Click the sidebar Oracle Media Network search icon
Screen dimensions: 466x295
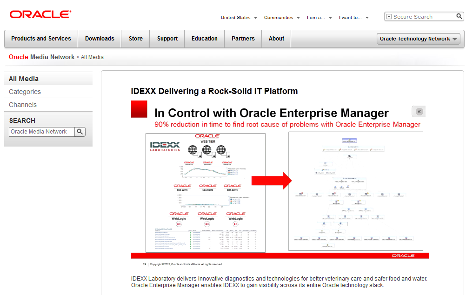pos(80,131)
